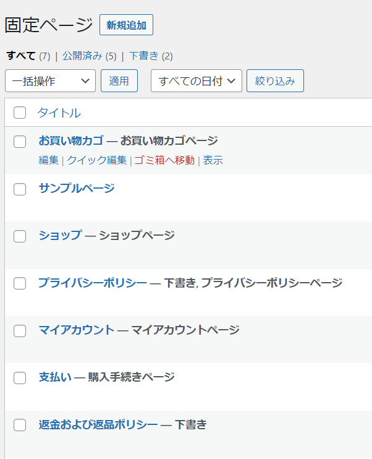Click 表示 to view お買い物カゴ page
The width and height of the screenshot is (372, 459).
click(x=213, y=160)
